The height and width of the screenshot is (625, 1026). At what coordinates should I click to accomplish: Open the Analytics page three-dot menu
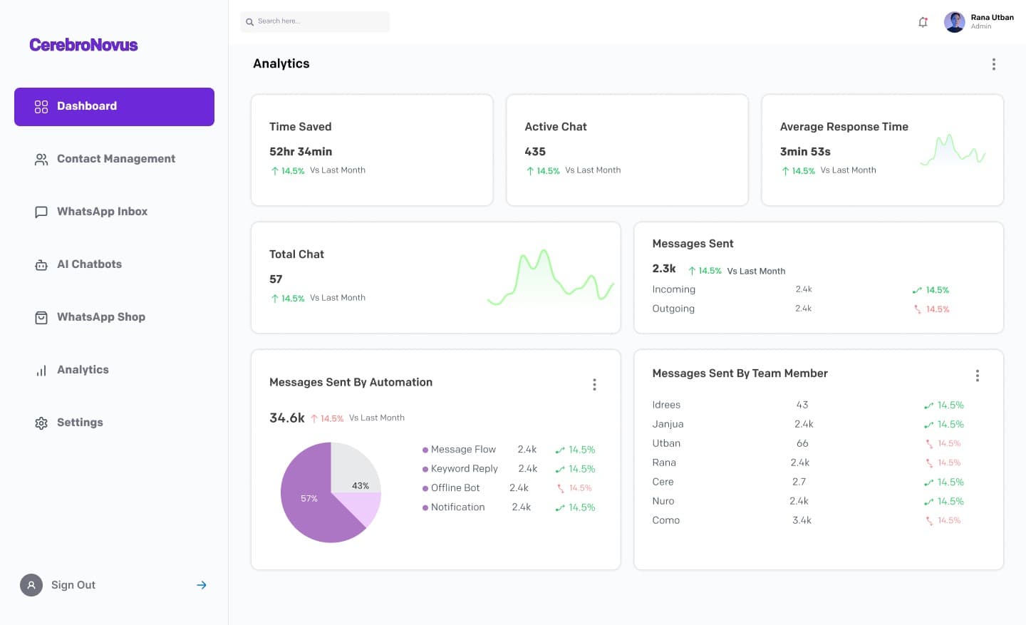tap(993, 64)
